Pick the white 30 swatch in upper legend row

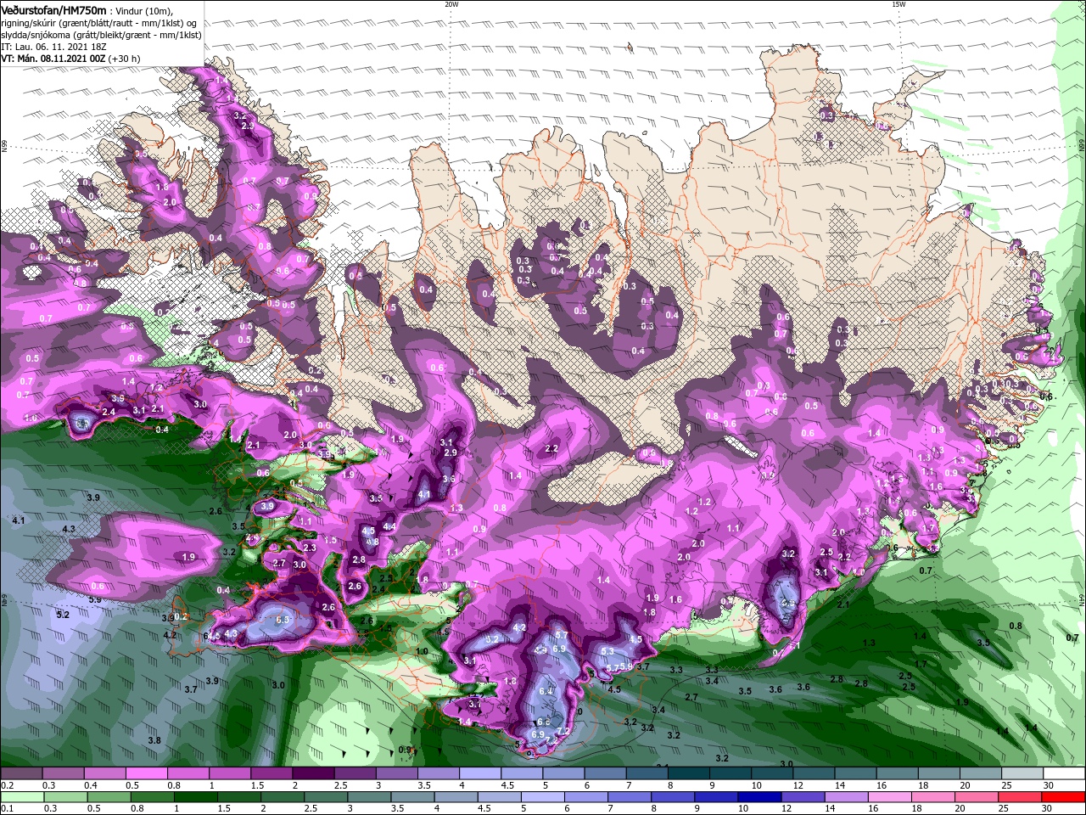[1064, 773]
